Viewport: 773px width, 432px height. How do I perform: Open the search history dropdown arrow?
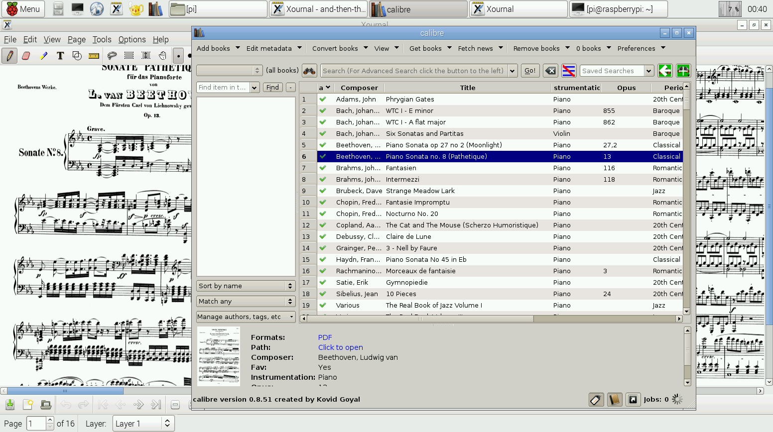click(x=513, y=71)
